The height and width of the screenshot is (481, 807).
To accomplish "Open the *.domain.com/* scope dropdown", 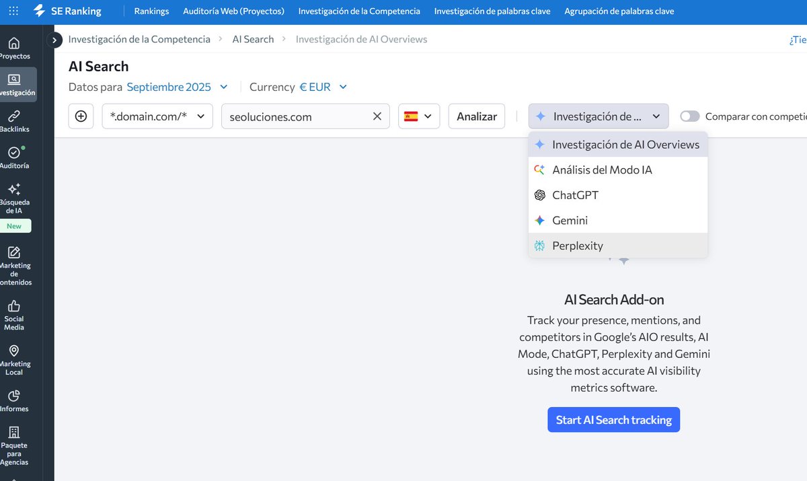I will pyautogui.click(x=157, y=116).
